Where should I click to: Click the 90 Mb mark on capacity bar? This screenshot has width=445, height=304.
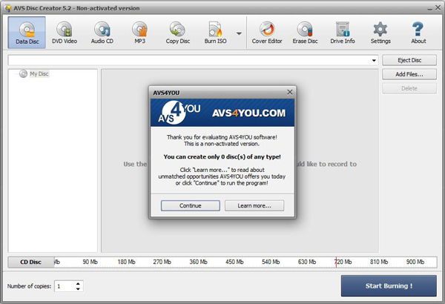coord(90,262)
